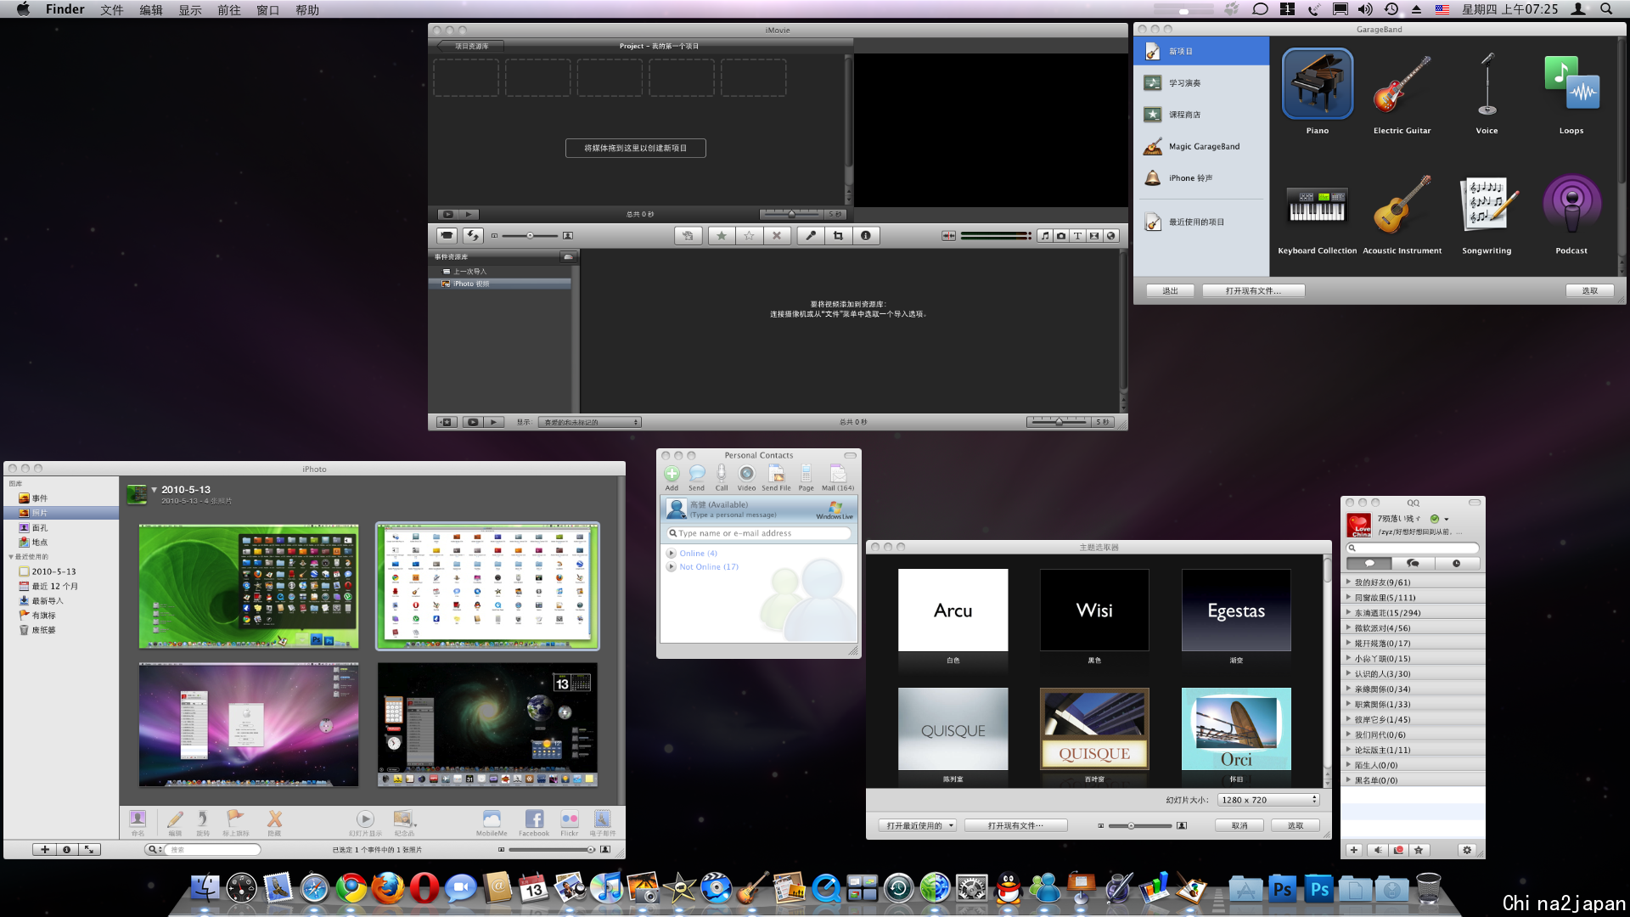This screenshot has height=917, width=1630.
Task: Open the 显示 filter dropdown in iMovie
Action: tap(589, 422)
